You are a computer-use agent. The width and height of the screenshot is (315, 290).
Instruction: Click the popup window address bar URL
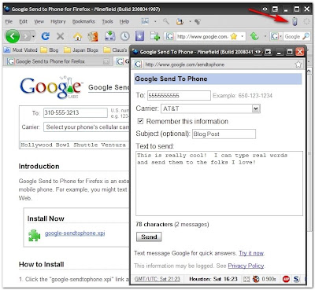pos(185,64)
